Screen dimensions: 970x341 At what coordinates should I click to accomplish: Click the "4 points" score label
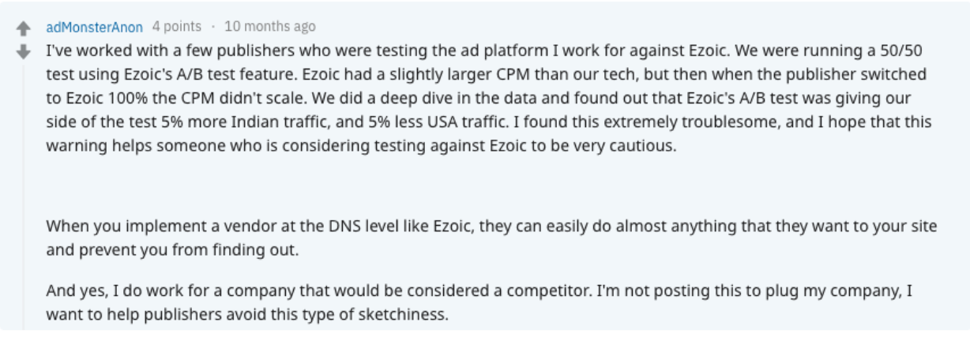(x=177, y=26)
